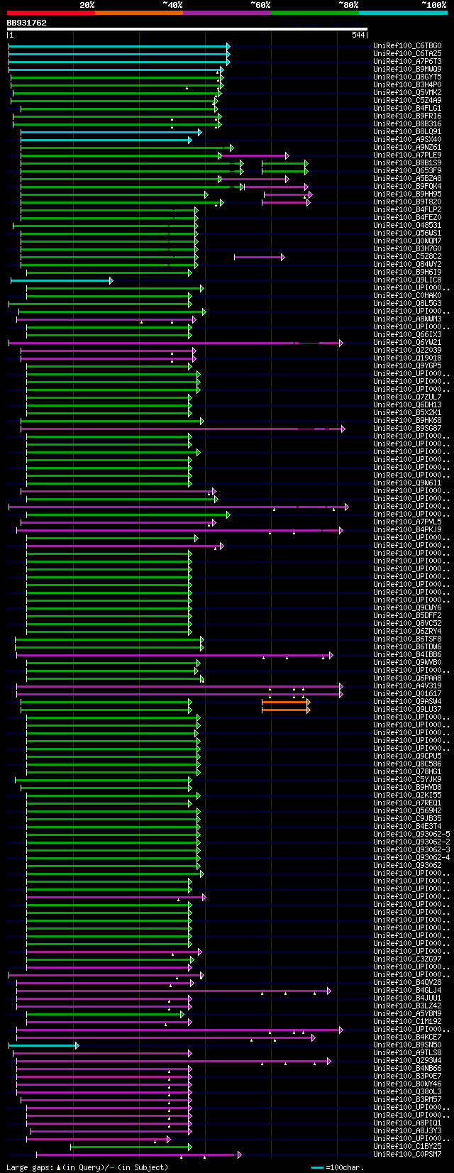Click the green bar in row UniRef100_C1BY25
The height and width of the screenshot is (1173, 454).
(x=131, y=1147)
